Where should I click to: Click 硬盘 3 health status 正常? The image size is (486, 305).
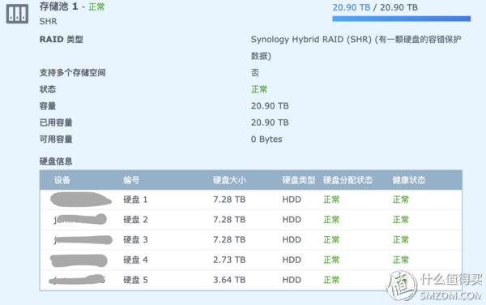point(401,240)
